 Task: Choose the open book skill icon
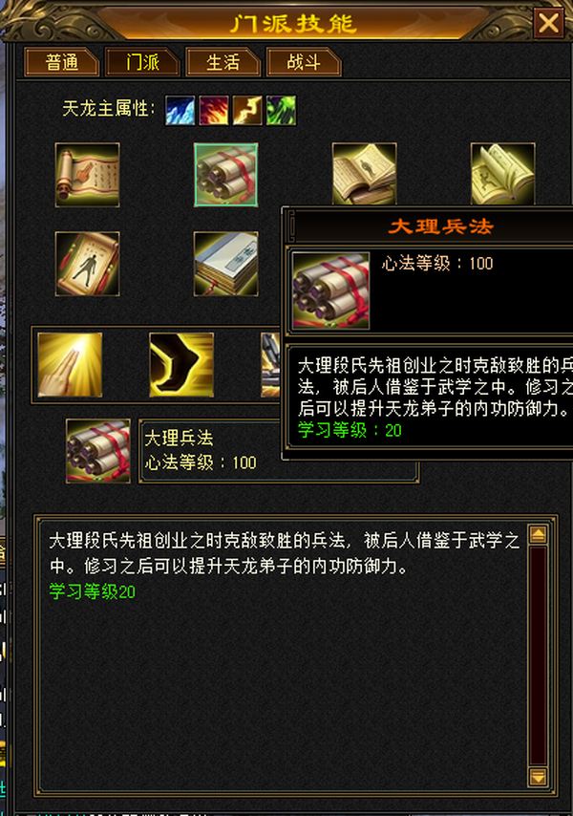point(364,174)
